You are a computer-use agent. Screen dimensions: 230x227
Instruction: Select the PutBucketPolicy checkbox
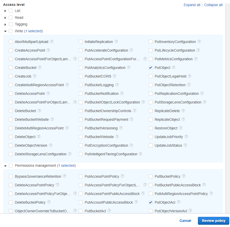coord(151,176)
